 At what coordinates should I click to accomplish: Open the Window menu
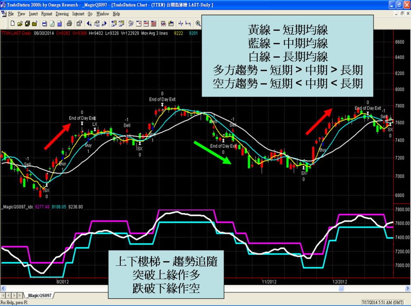point(103,14)
